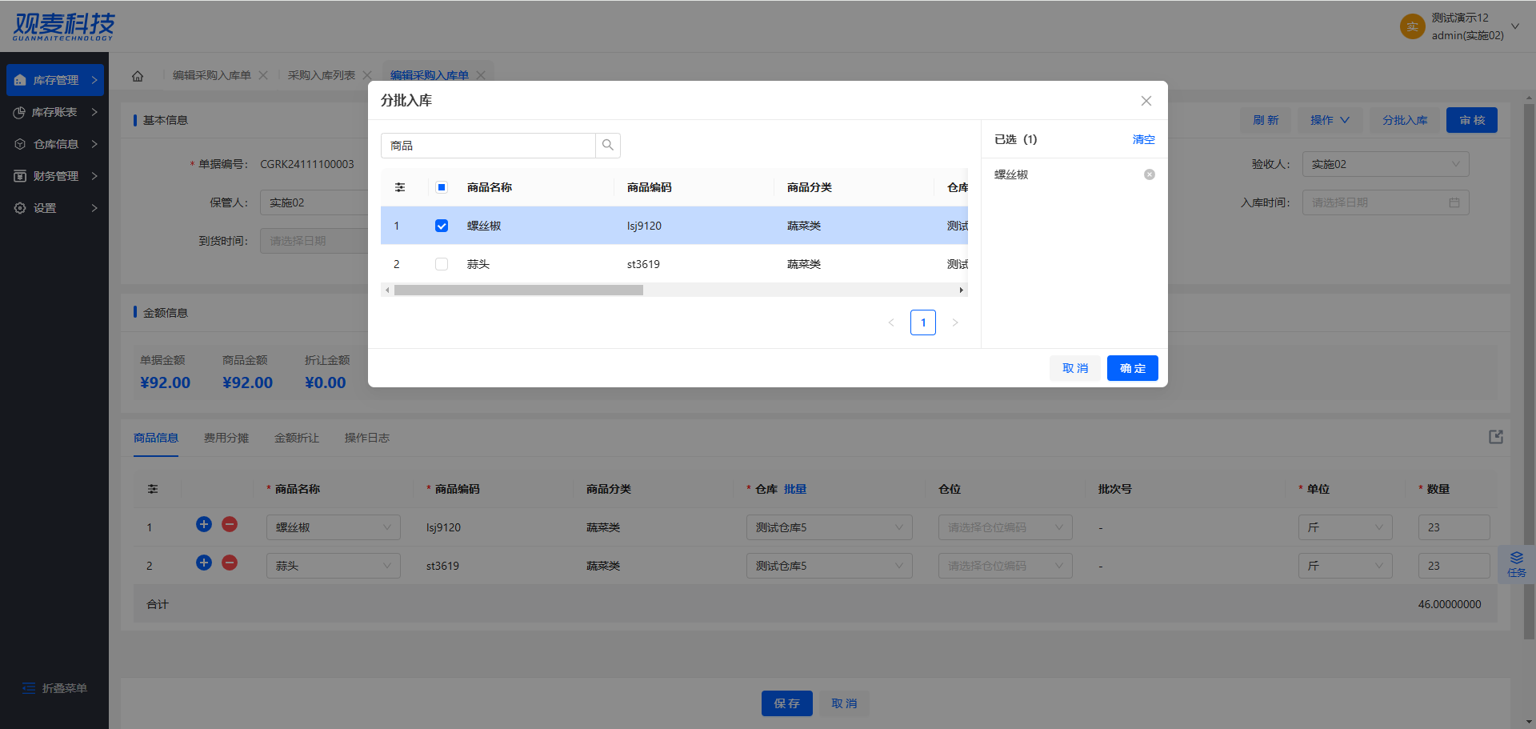The width and height of the screenshot is (1536, 729).
Task: Click the 确定 button in dialog
Action: coord(1132,368)
